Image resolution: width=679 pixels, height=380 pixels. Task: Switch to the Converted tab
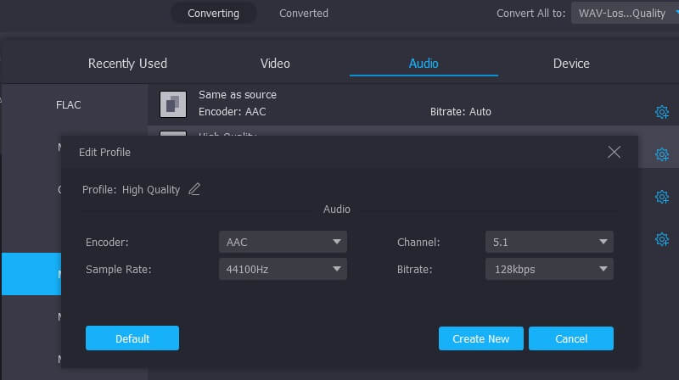pyautogui.click(x=304, y=13)
